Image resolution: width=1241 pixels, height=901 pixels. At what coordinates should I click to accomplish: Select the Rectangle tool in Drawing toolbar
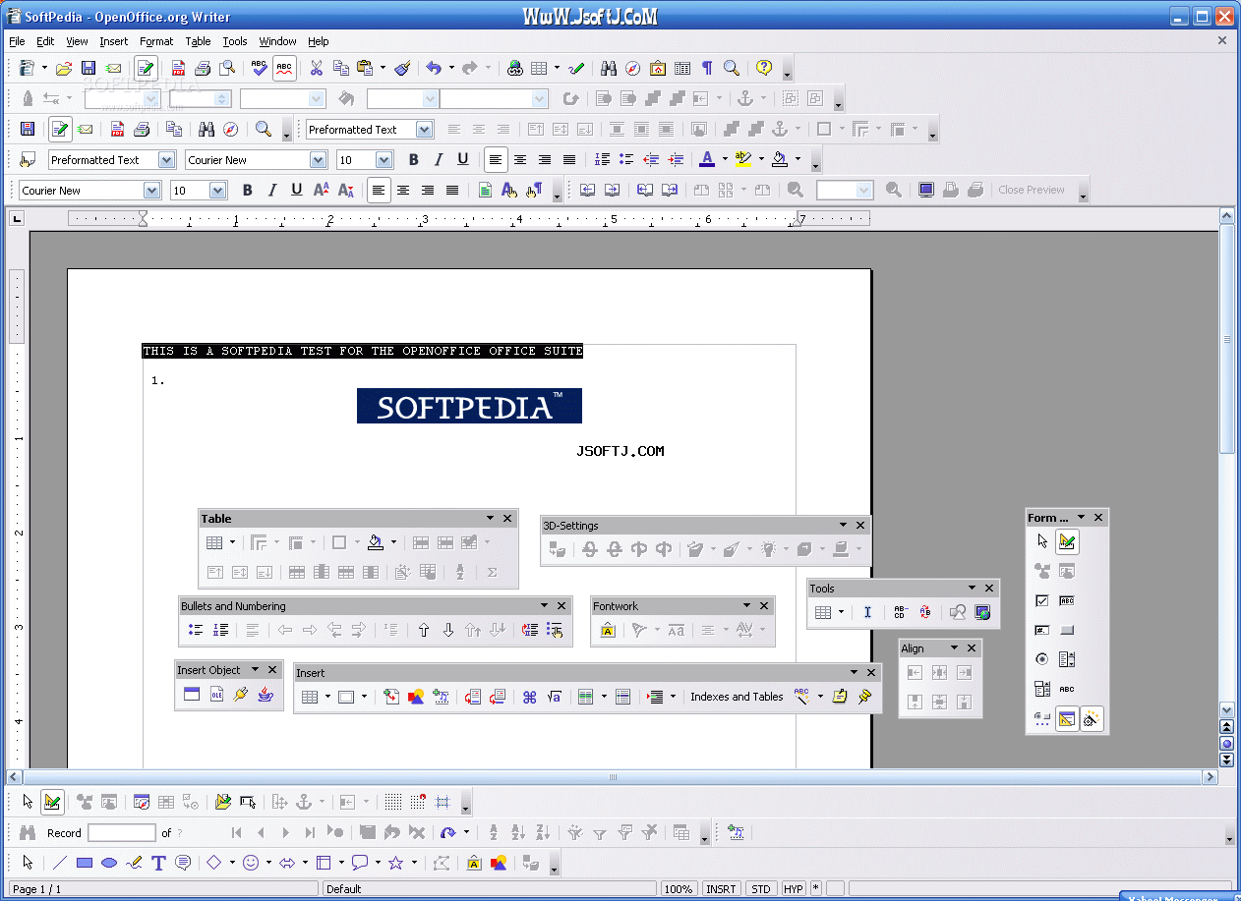[x=85, y=864]
